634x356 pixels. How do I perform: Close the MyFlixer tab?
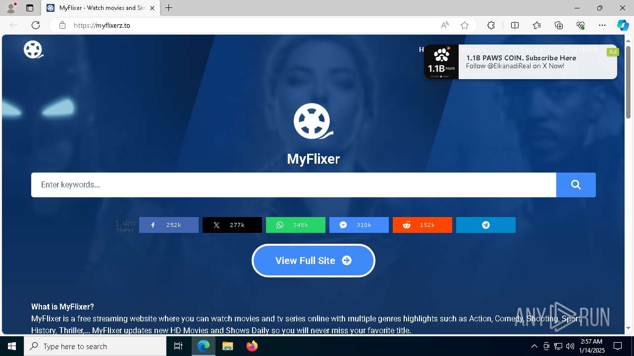pos(152,8)
